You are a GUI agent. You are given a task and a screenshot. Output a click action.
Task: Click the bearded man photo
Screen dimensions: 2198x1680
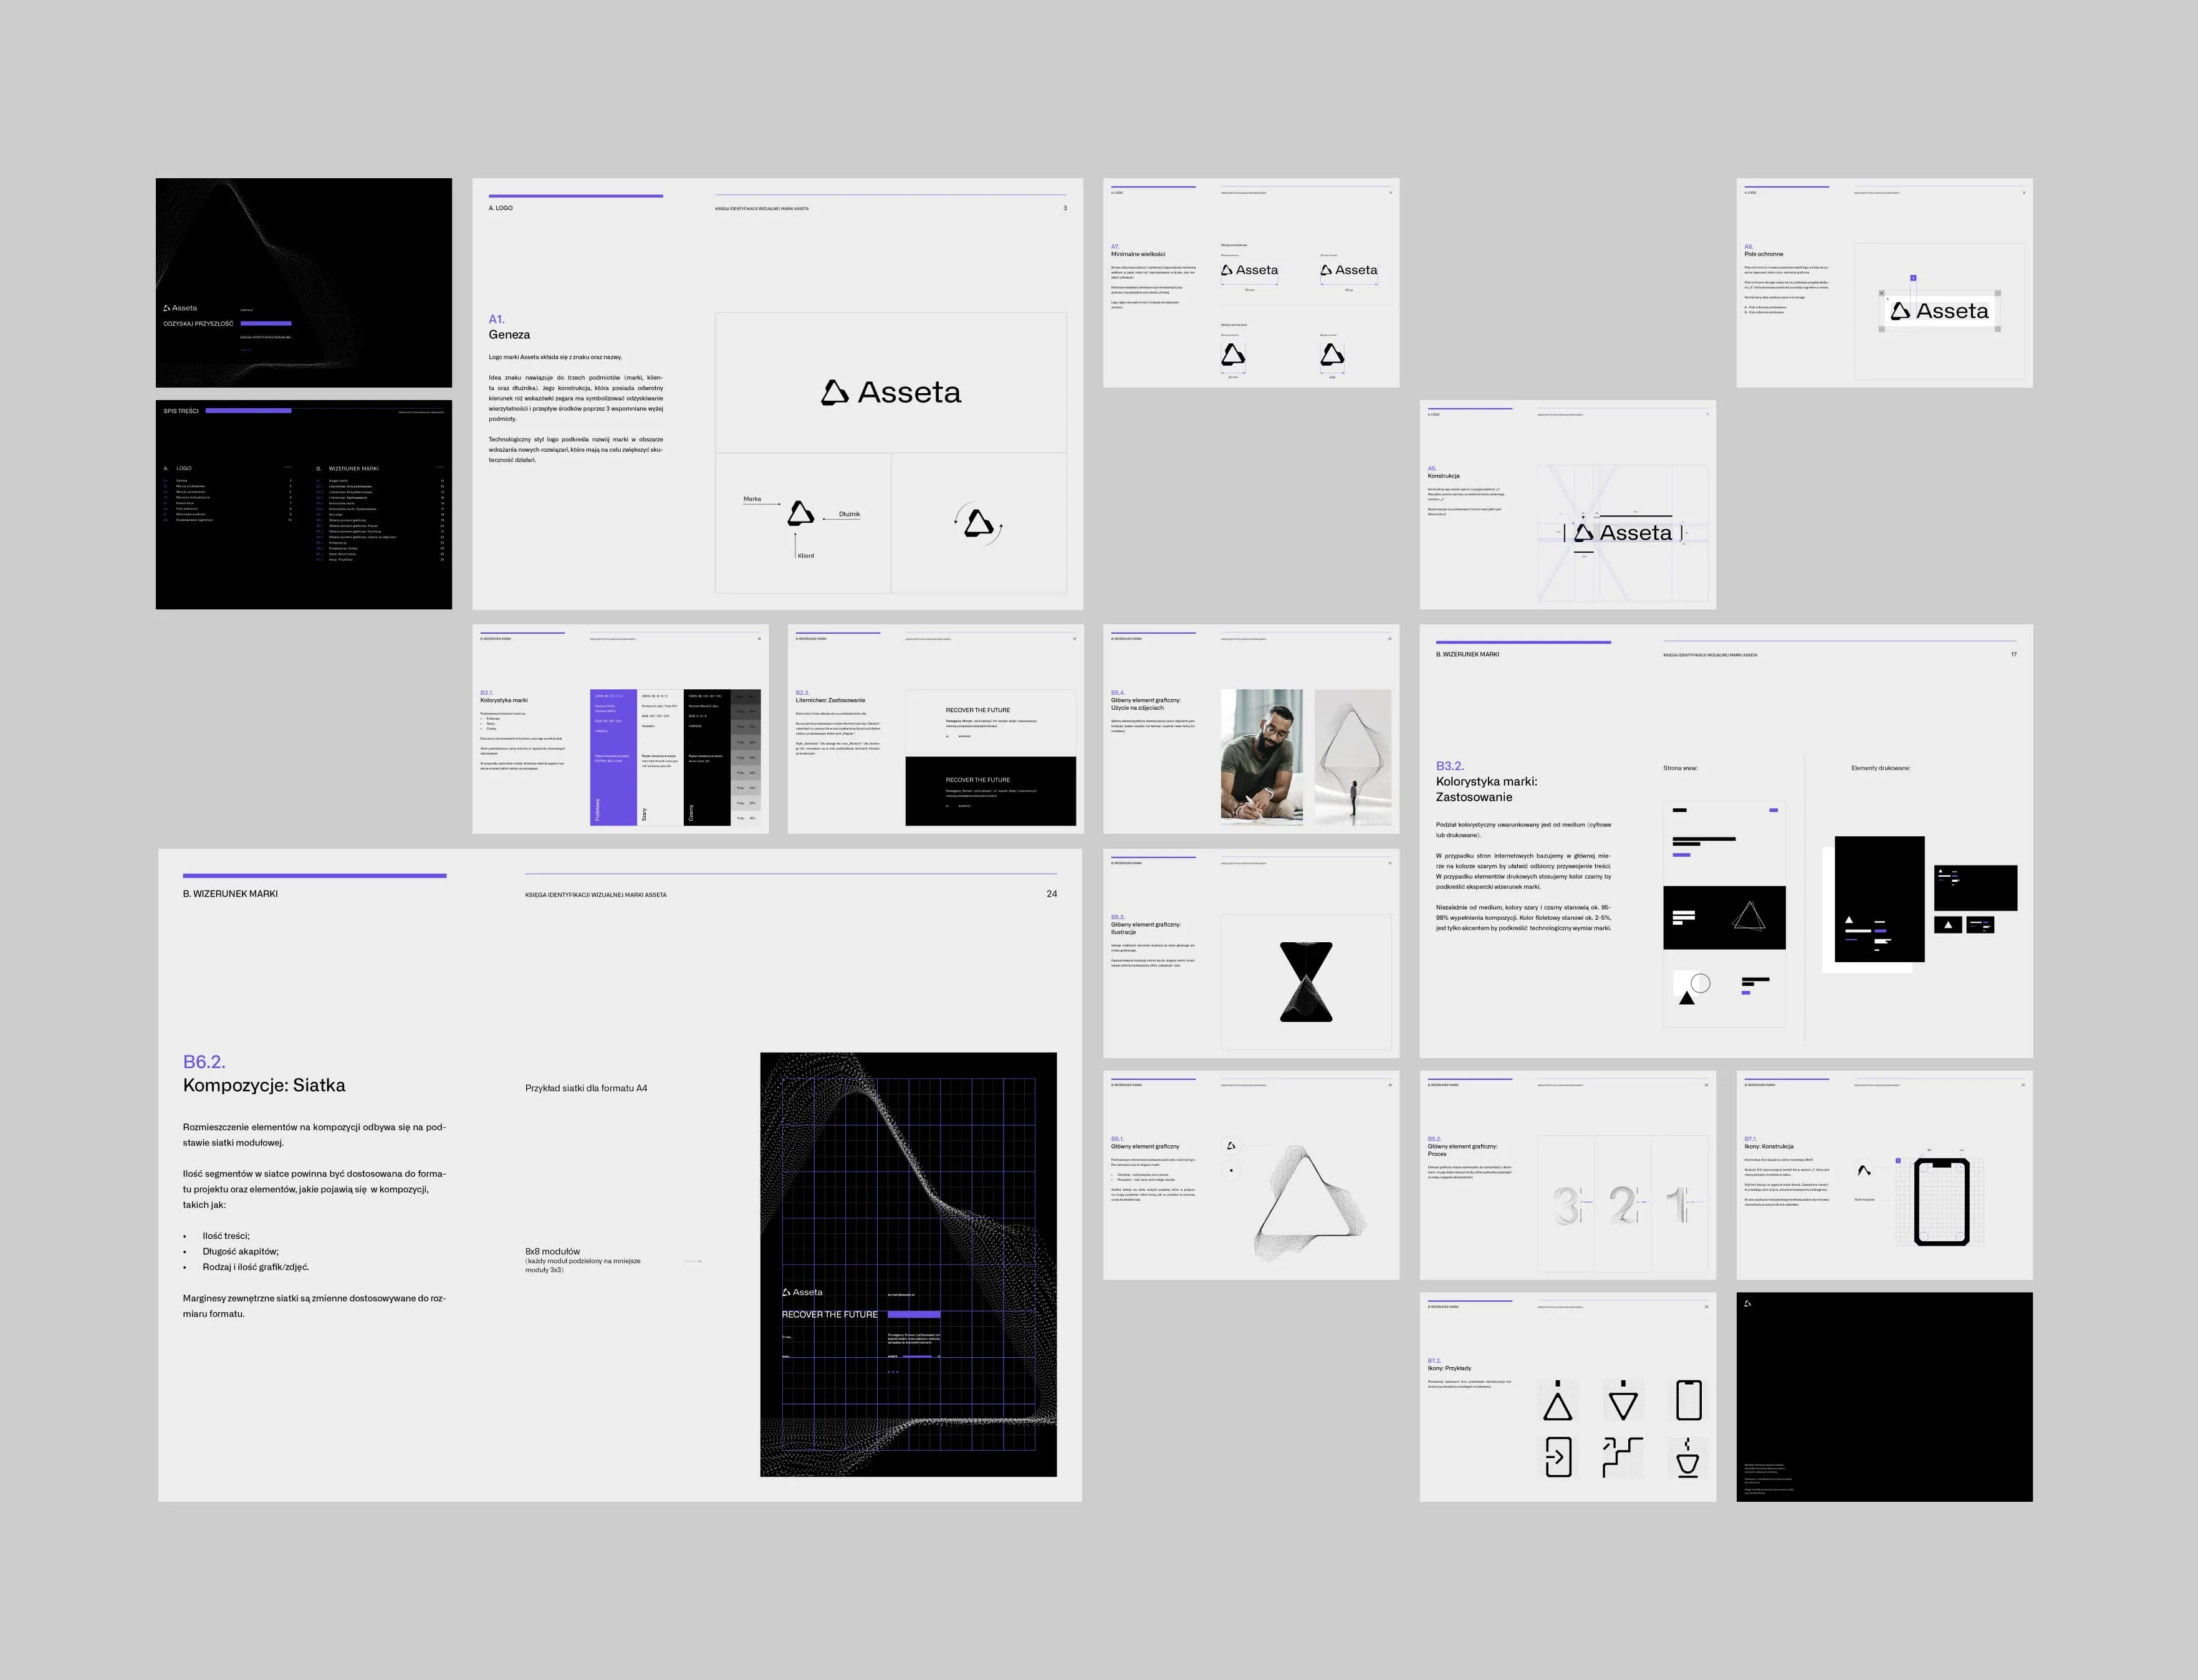pyautogui.click(x=1260, y=757)
